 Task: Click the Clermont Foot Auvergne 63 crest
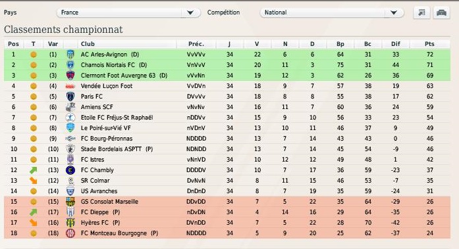click(x=70, y=76)
